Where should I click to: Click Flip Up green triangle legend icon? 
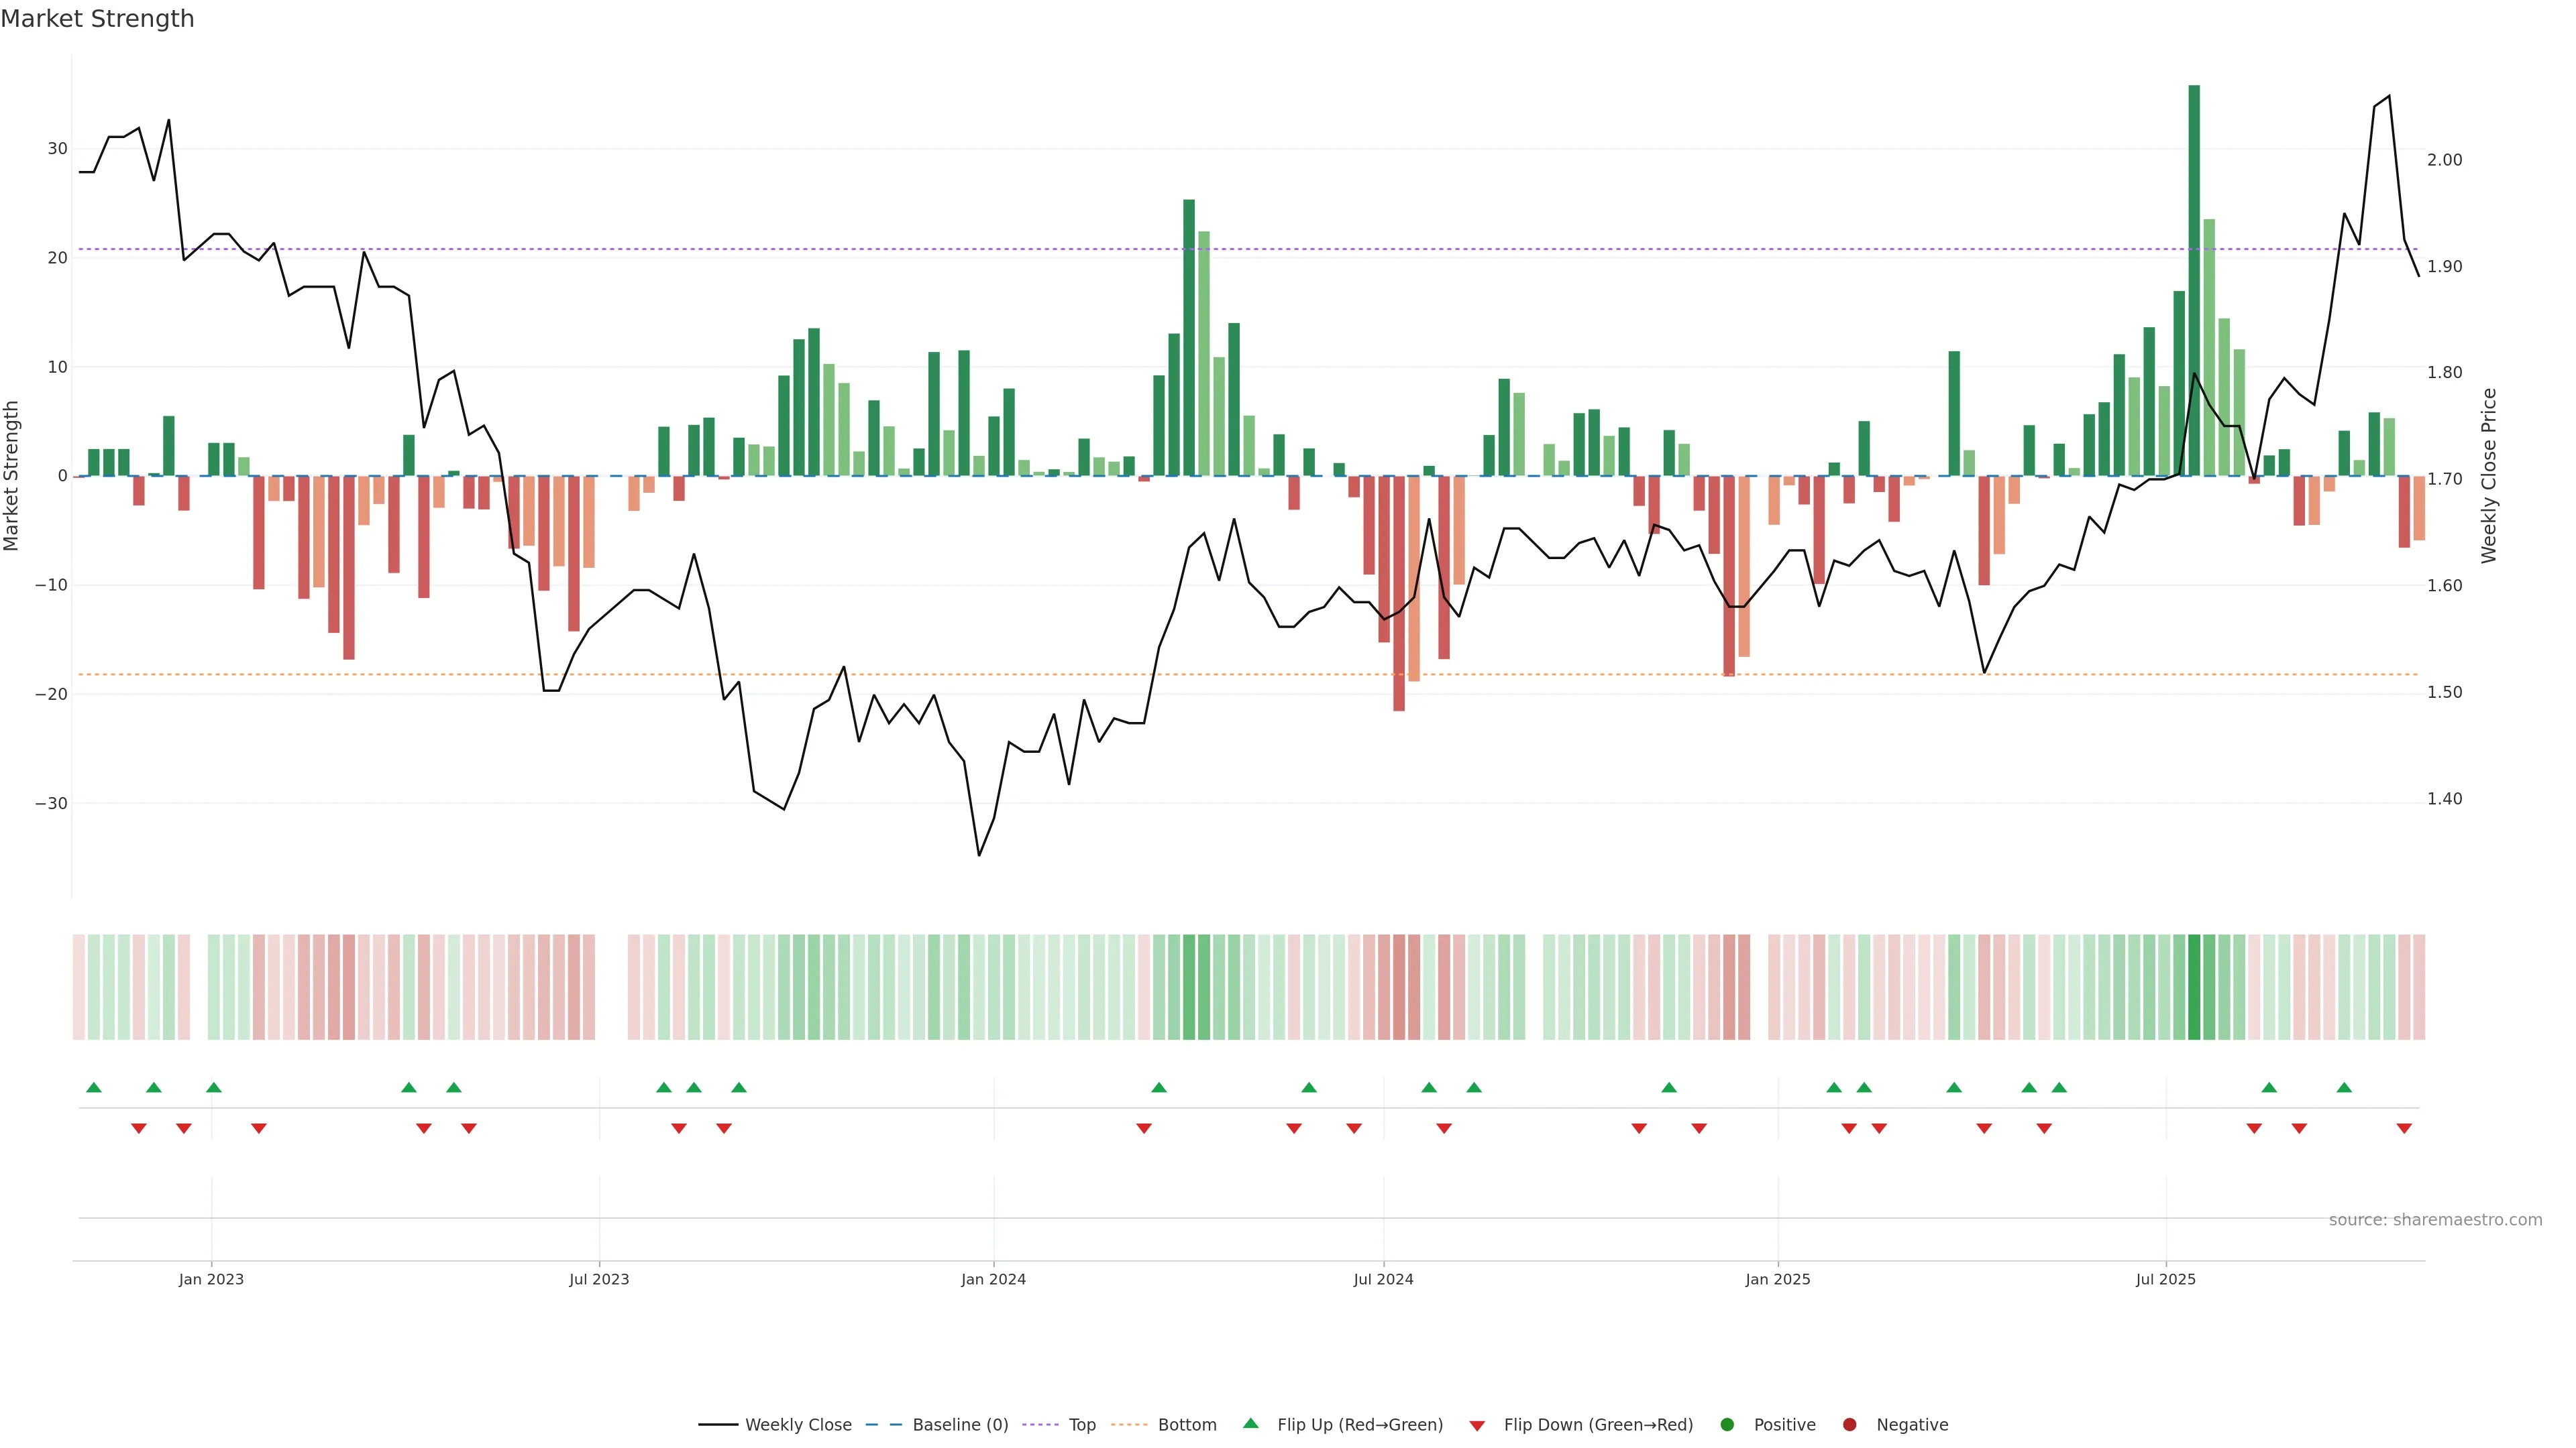(x=1250, y=1423)
